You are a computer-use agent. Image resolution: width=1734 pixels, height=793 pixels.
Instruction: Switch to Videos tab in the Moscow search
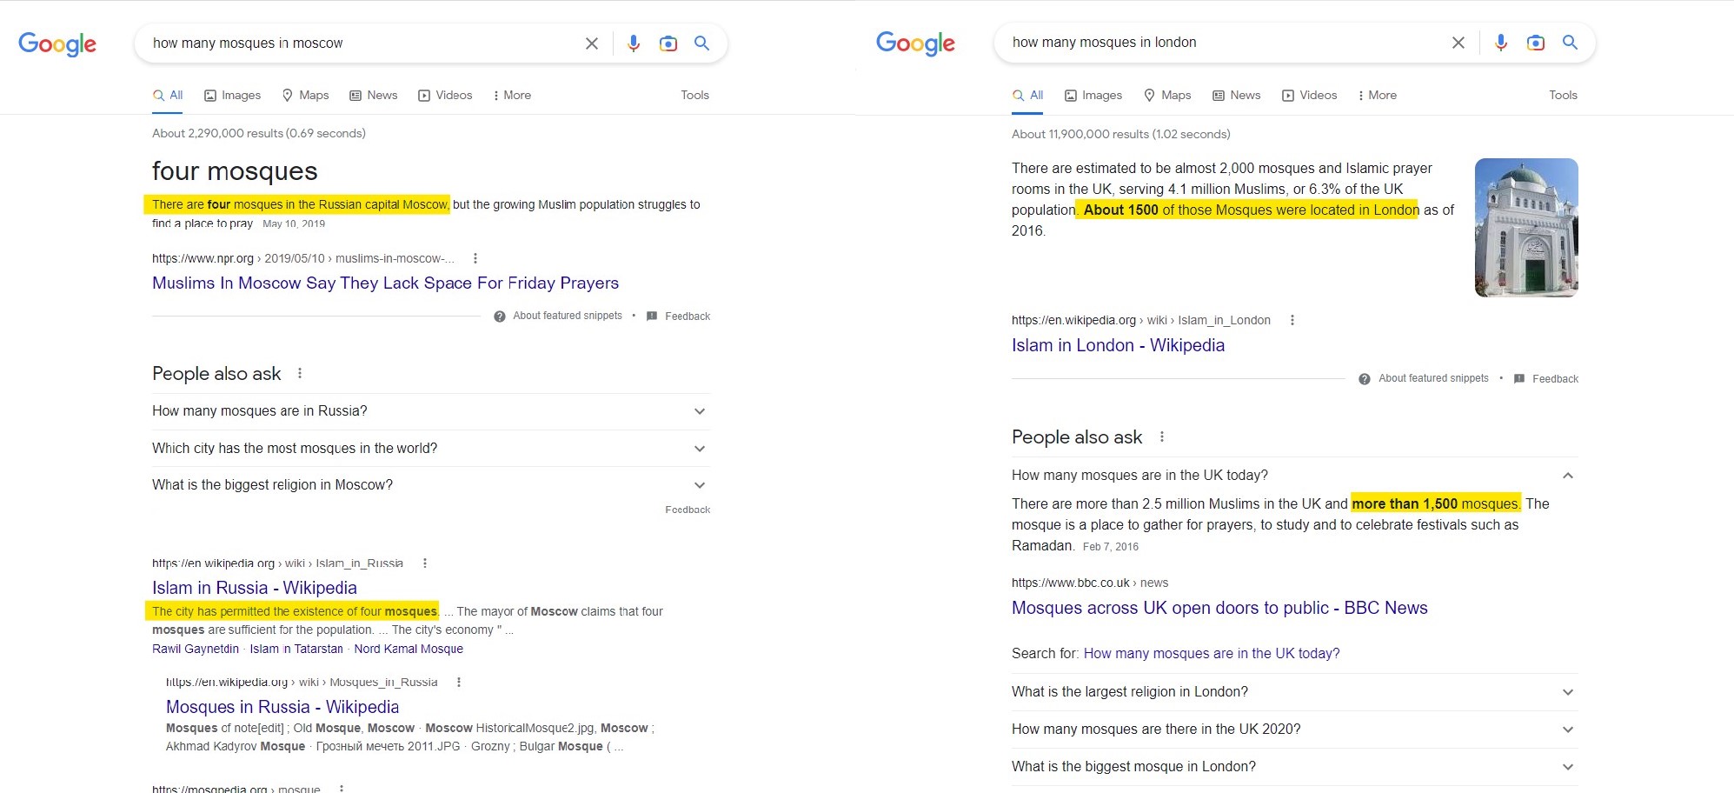pyautogui.click(x=445, y=96)
